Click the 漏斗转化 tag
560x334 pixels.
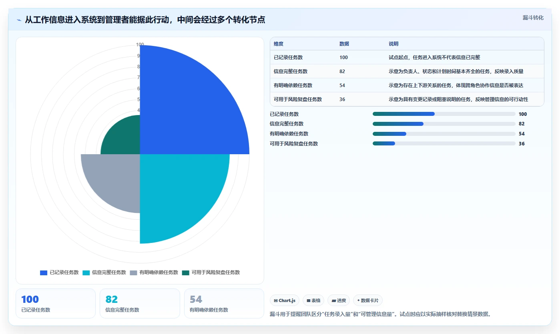pos(533,18)
